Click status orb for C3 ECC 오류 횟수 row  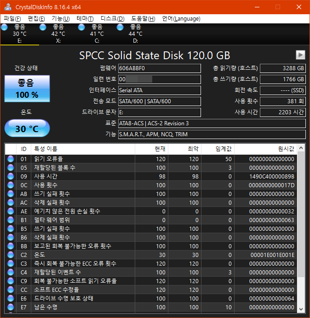point(11,263)
